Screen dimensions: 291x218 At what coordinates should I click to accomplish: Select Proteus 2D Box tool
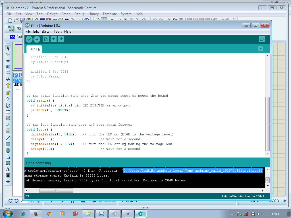coord(8,144)
